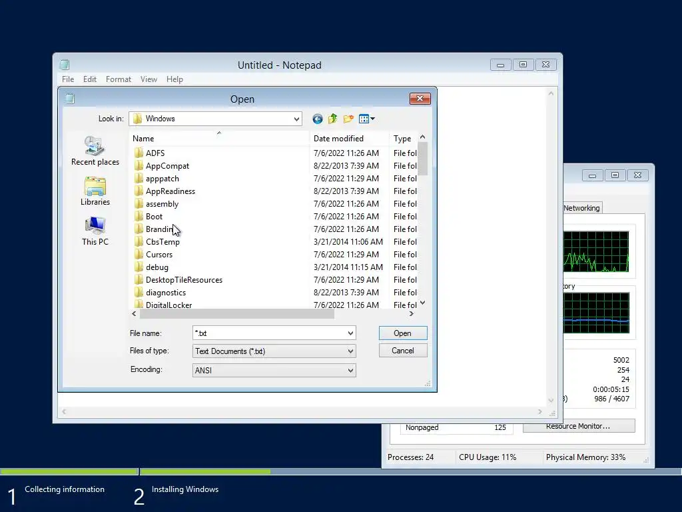
Task: Open Notepad's Help menu
Action: (174, 79)
